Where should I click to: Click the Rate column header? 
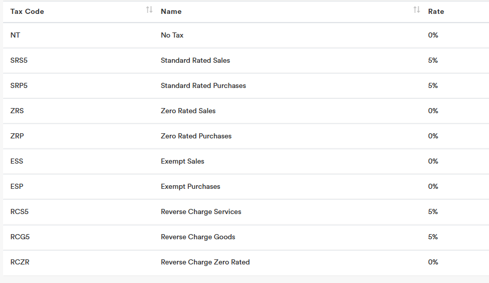436,11
